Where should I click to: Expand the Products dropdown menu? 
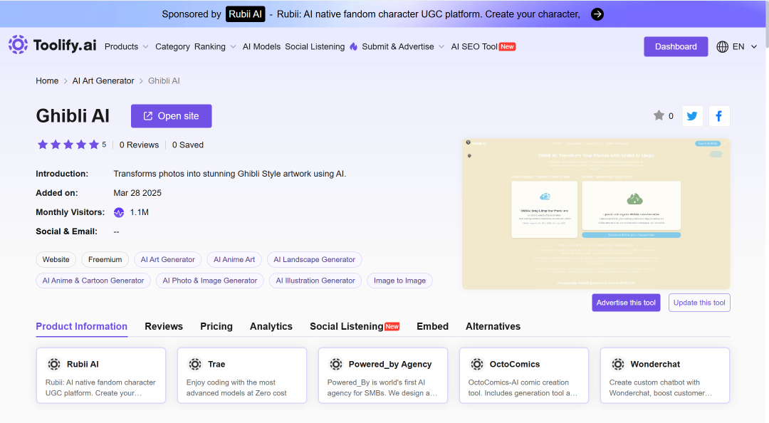[126, 46]
